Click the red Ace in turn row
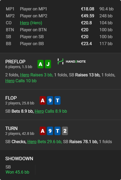121x180 pixels. pos(43,131)
